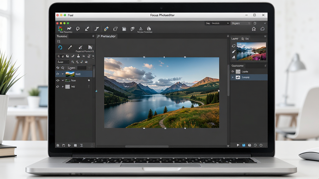319x179 pixels.
Task: Select the waving flag tool in the top toolbar
Action: pos(69,29)
